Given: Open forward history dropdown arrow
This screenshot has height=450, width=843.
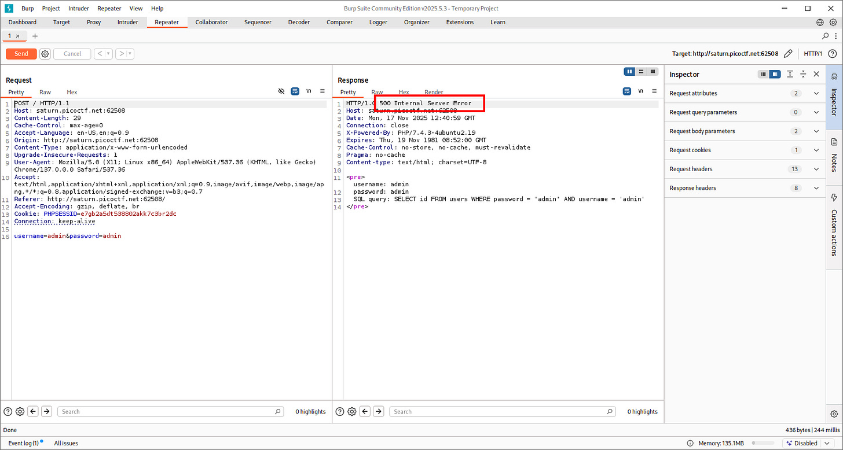Looking at the screenshot, I should 131,54.
